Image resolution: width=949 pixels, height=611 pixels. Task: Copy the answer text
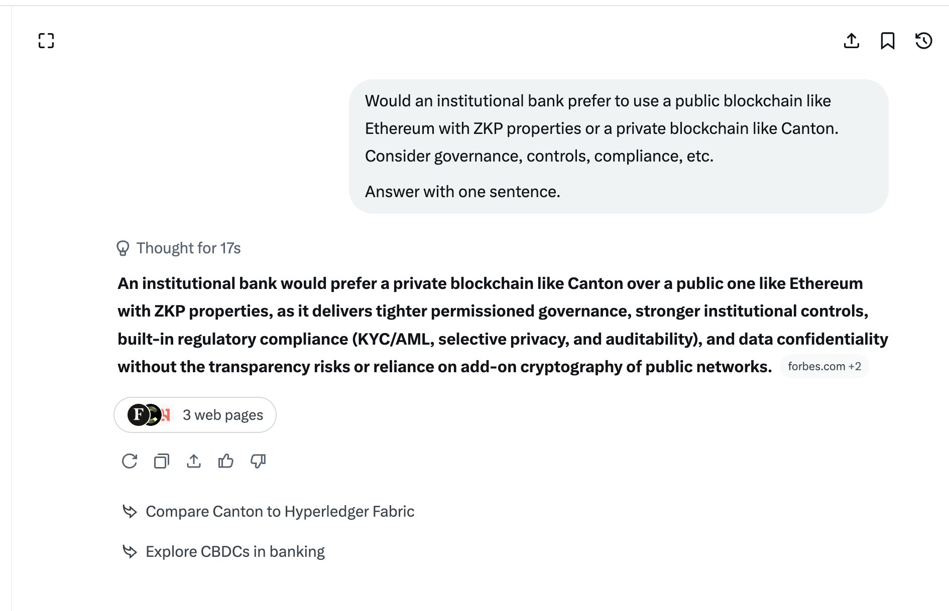pos(162,461)
